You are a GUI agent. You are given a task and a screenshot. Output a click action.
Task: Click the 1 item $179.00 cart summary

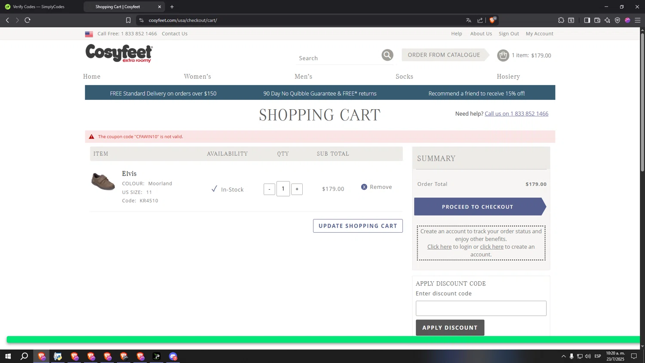531,55
